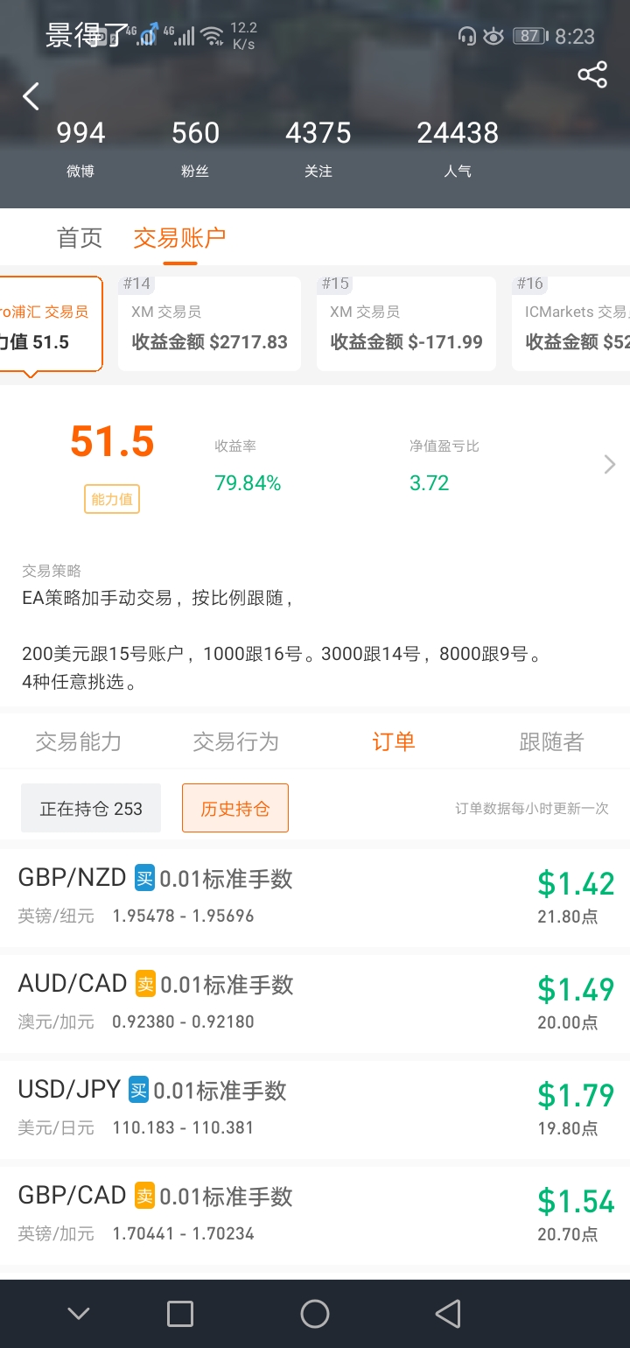Open 994 微博 count

pyautogui.click(x=80, y=149)
